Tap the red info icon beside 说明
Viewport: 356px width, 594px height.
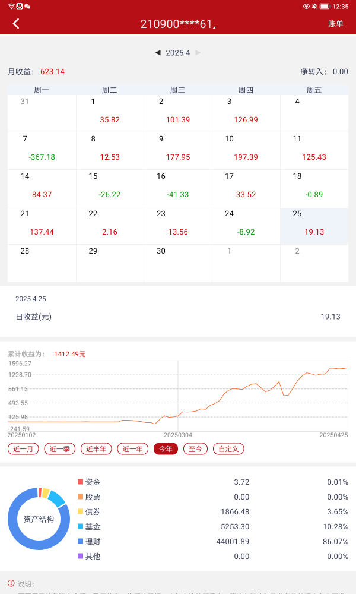click(11, 583)
